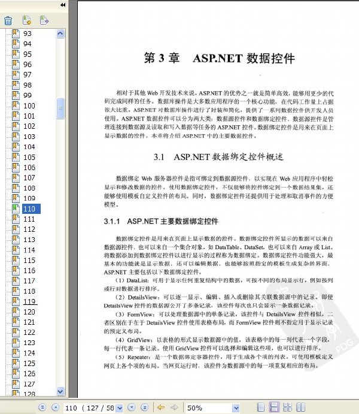
Task: Click the add new bookmark icon
Action: (26, 20)
